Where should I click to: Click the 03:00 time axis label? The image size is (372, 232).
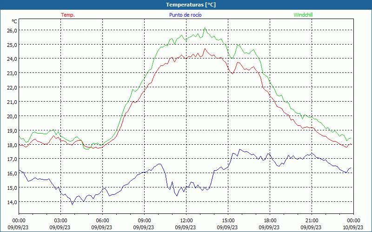(60, 221)
